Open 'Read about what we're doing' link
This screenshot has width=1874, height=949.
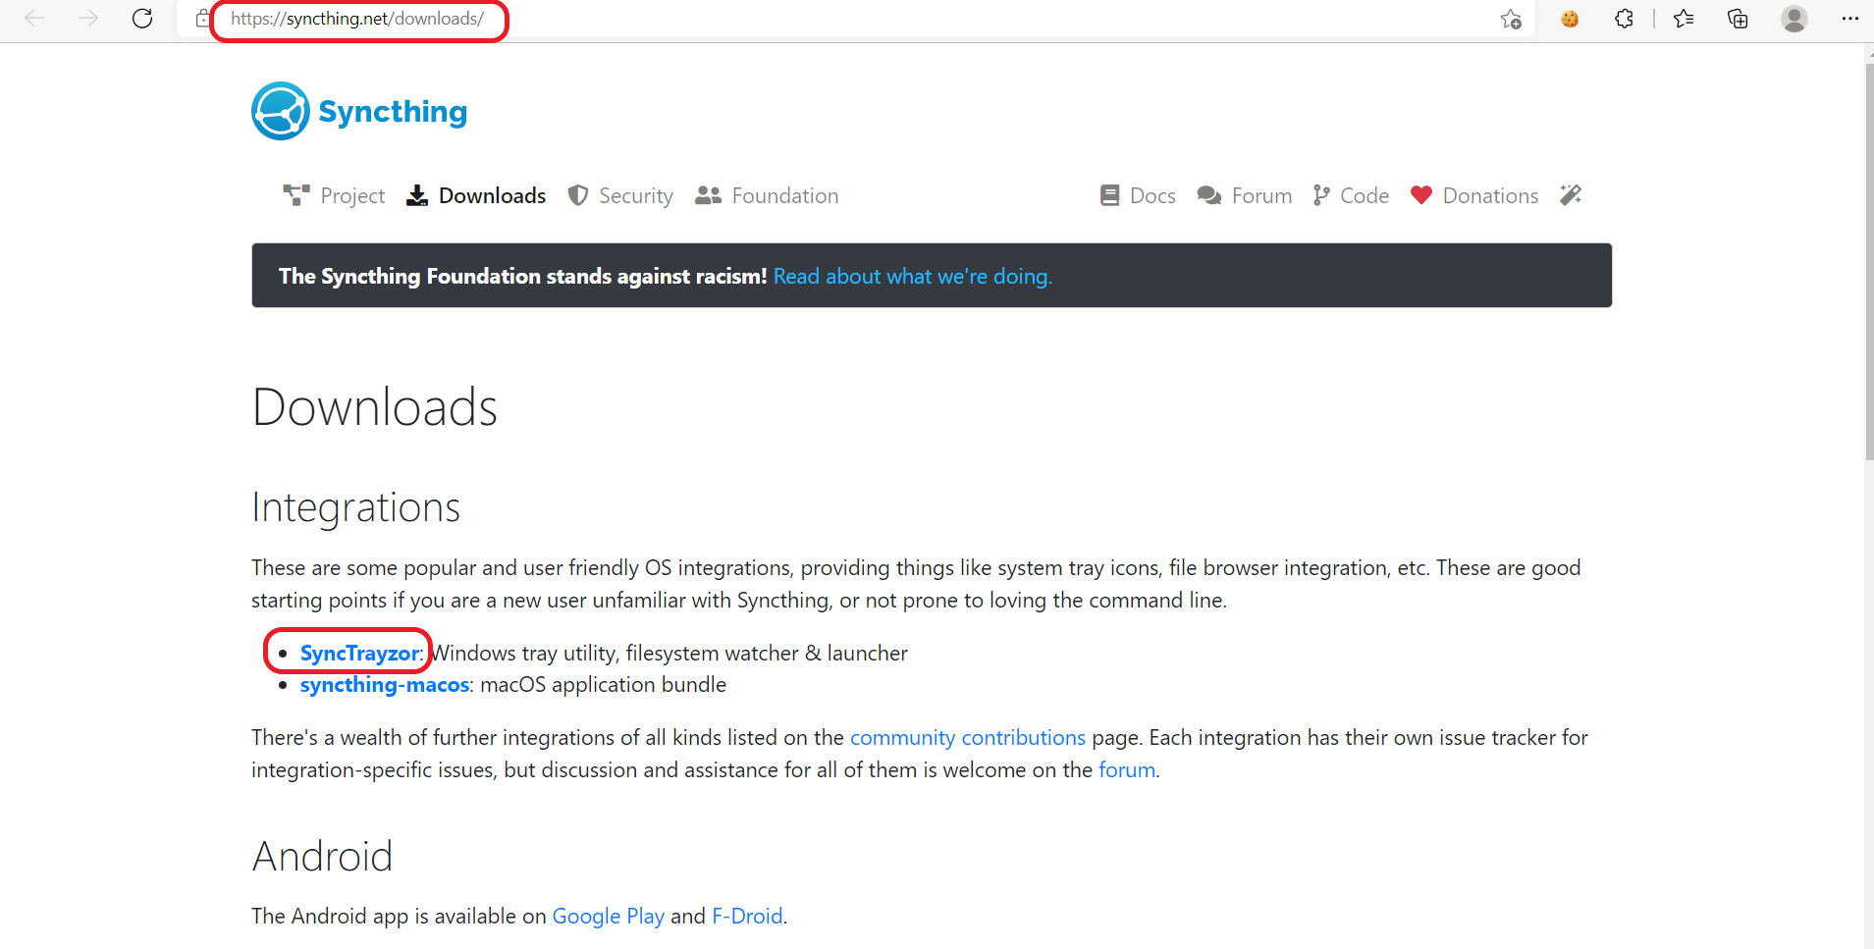click(x=913, y=276)
